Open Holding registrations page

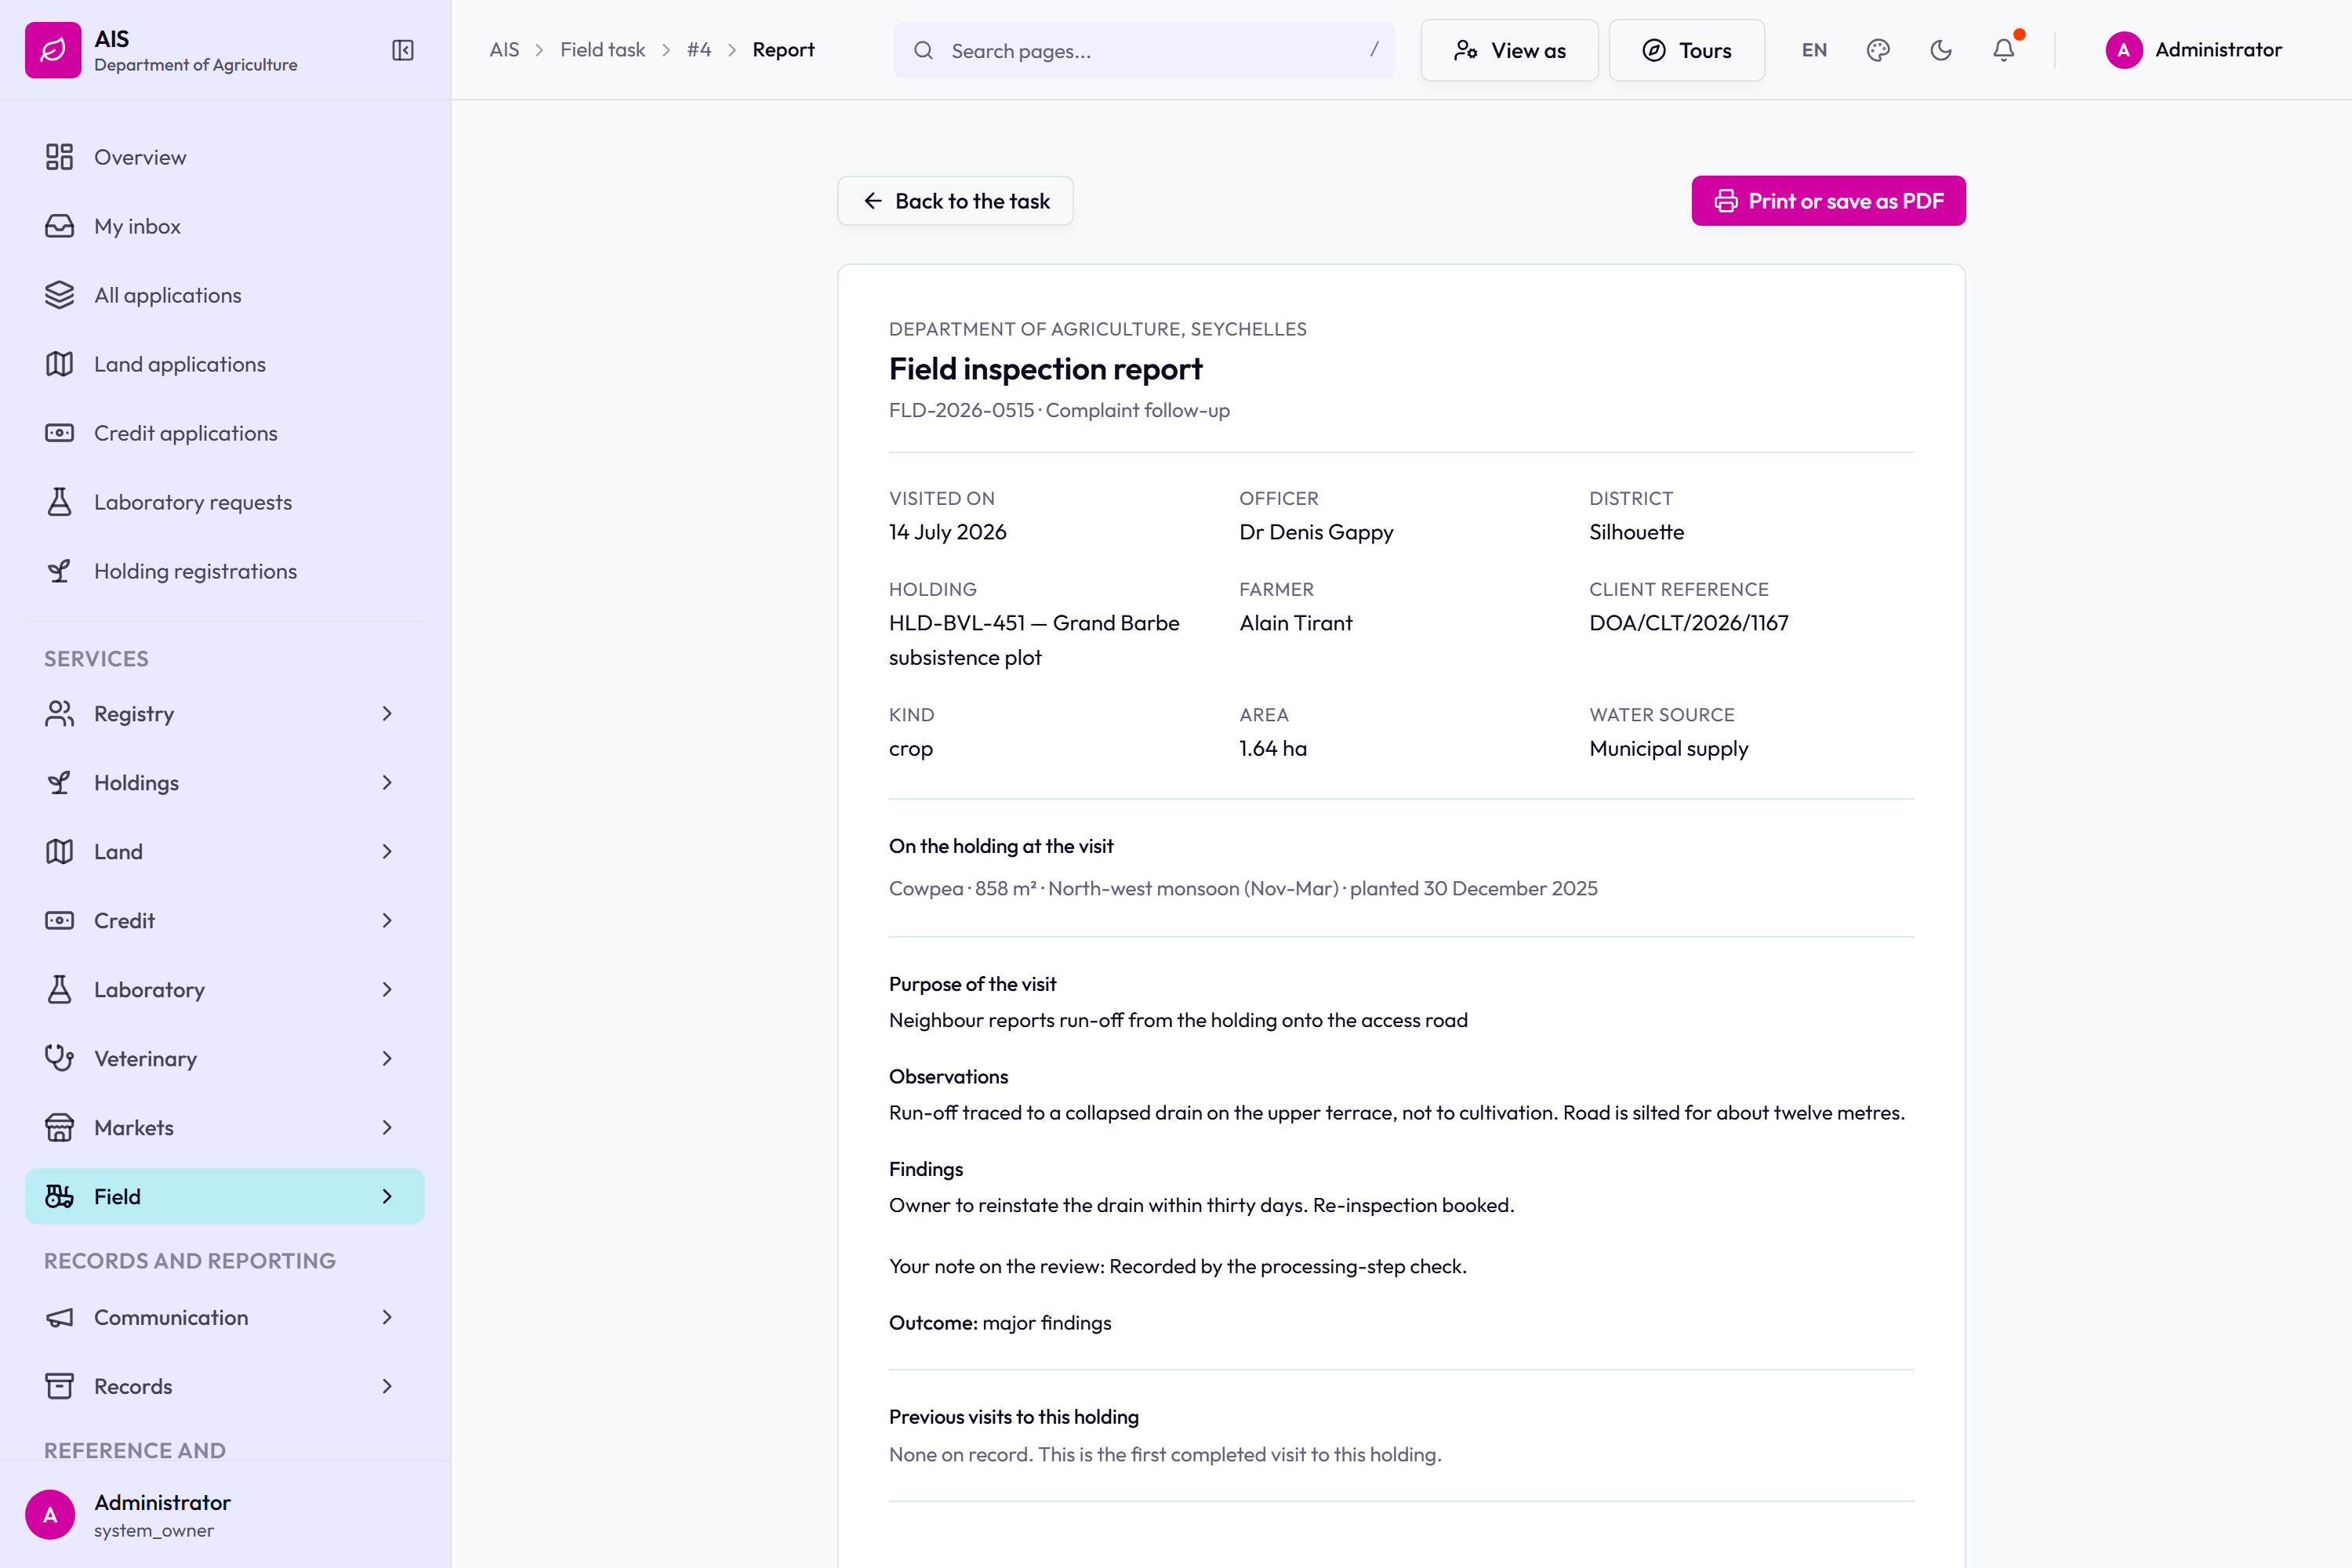pyautogui.click(x=225, y=571)
